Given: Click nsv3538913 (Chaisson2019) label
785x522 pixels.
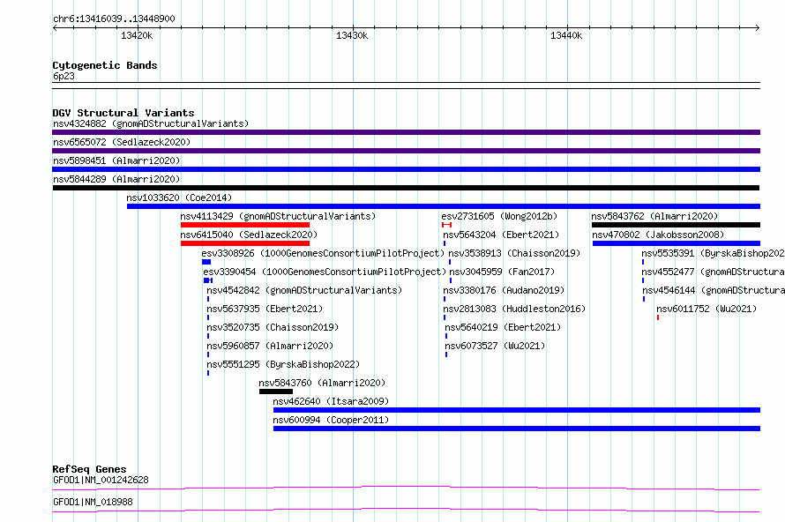Looking at the screenshot, I should [514, 253].
